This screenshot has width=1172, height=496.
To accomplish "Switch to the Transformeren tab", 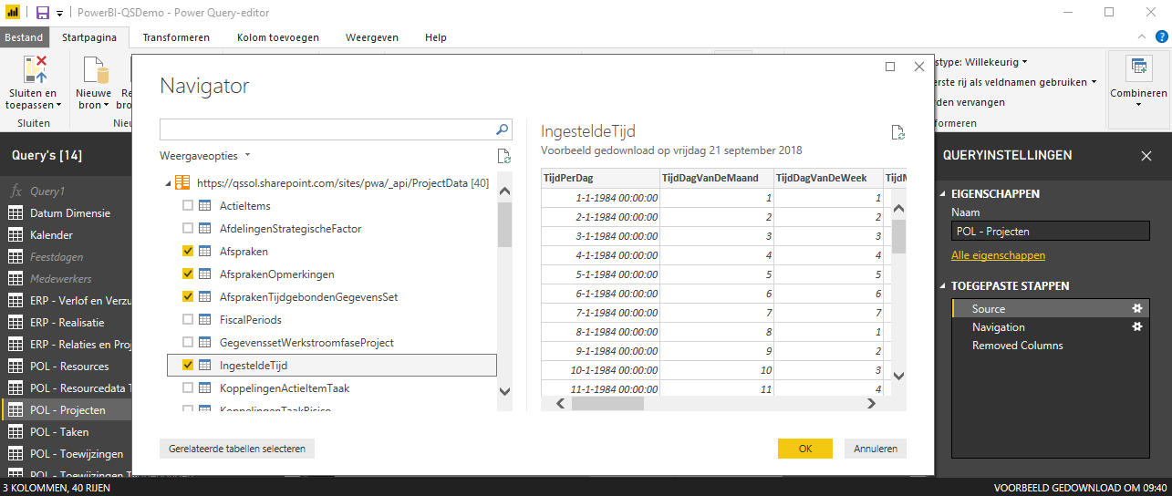I will pyautogui.click(x=176, y=37).
